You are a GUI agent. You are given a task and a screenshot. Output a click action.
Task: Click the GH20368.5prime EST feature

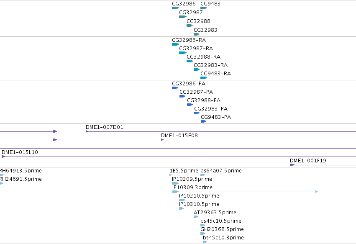click(x=203, y=234)
